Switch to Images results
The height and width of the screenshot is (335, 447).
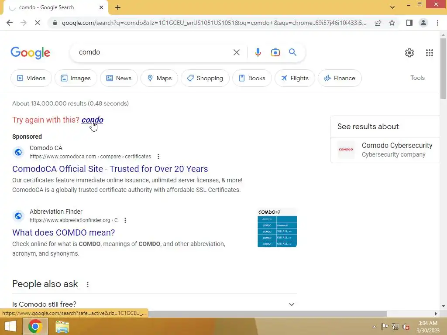pyautogui.click(x=76, y=78)
